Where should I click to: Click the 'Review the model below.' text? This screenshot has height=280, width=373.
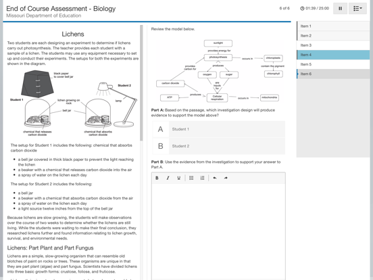(173, 29)
